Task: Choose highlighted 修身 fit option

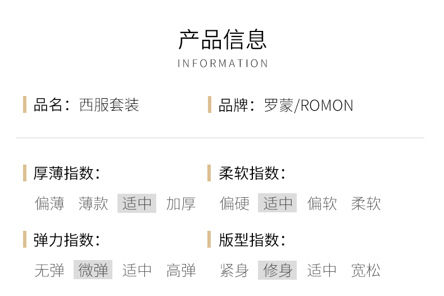Action: tap(278, 270)
